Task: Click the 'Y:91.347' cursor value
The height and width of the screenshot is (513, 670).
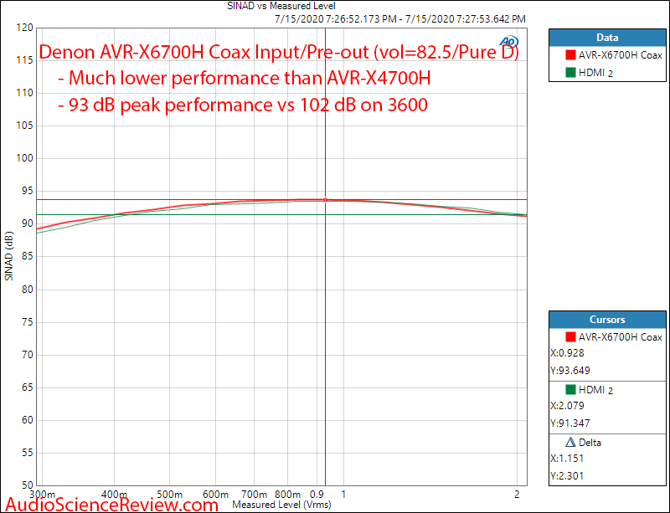Action: coord(570,423)
